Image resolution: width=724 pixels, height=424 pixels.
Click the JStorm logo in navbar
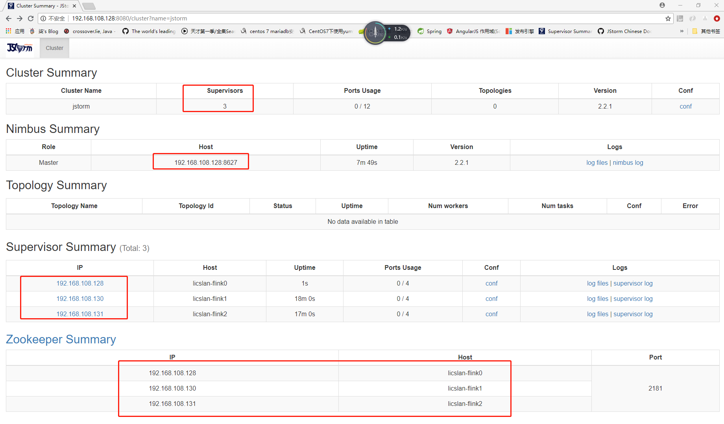[20, 48]
